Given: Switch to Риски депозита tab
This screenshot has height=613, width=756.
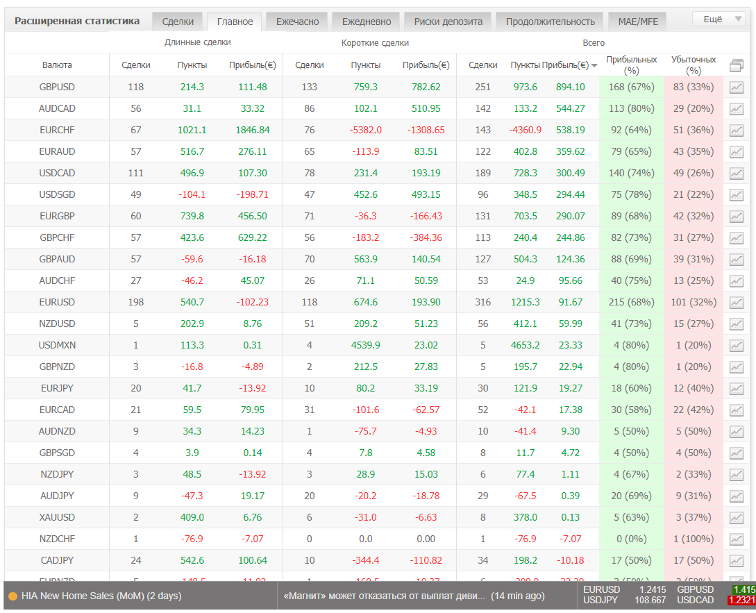Looking at the screenshot, I should pos(448,22).
